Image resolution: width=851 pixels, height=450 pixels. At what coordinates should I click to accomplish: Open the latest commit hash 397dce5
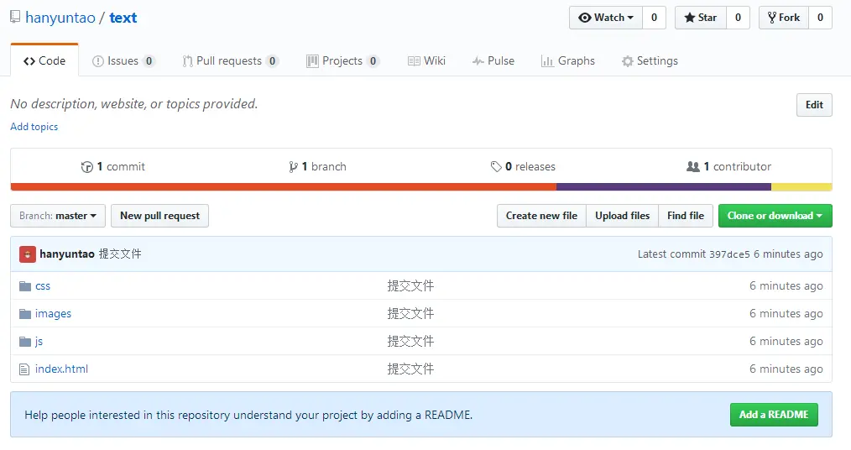pyautogui.click(x=729, y=254)
